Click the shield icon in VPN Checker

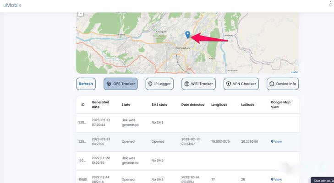228,84
